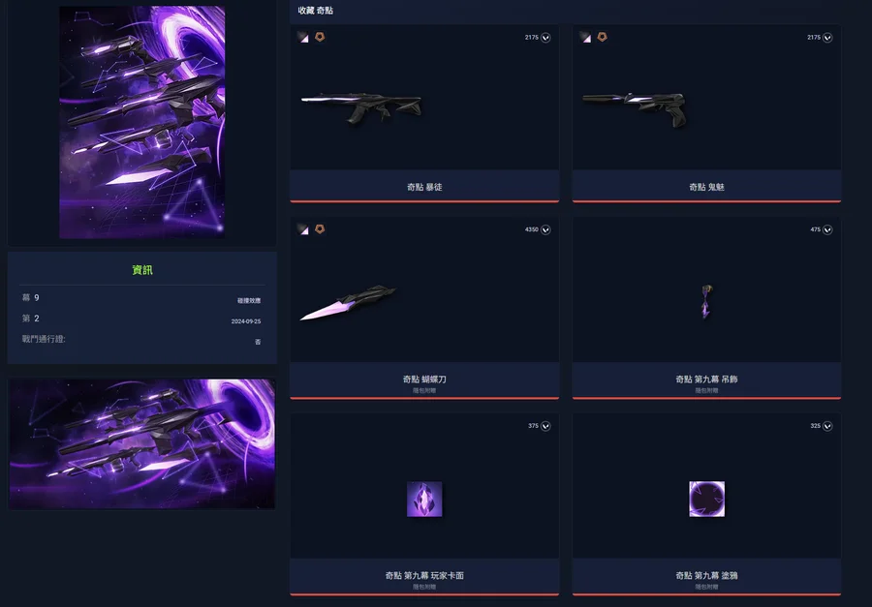Open the 奇點 暴徒 title link
This screenshot has width=872, height=607.
pos(424,187)
